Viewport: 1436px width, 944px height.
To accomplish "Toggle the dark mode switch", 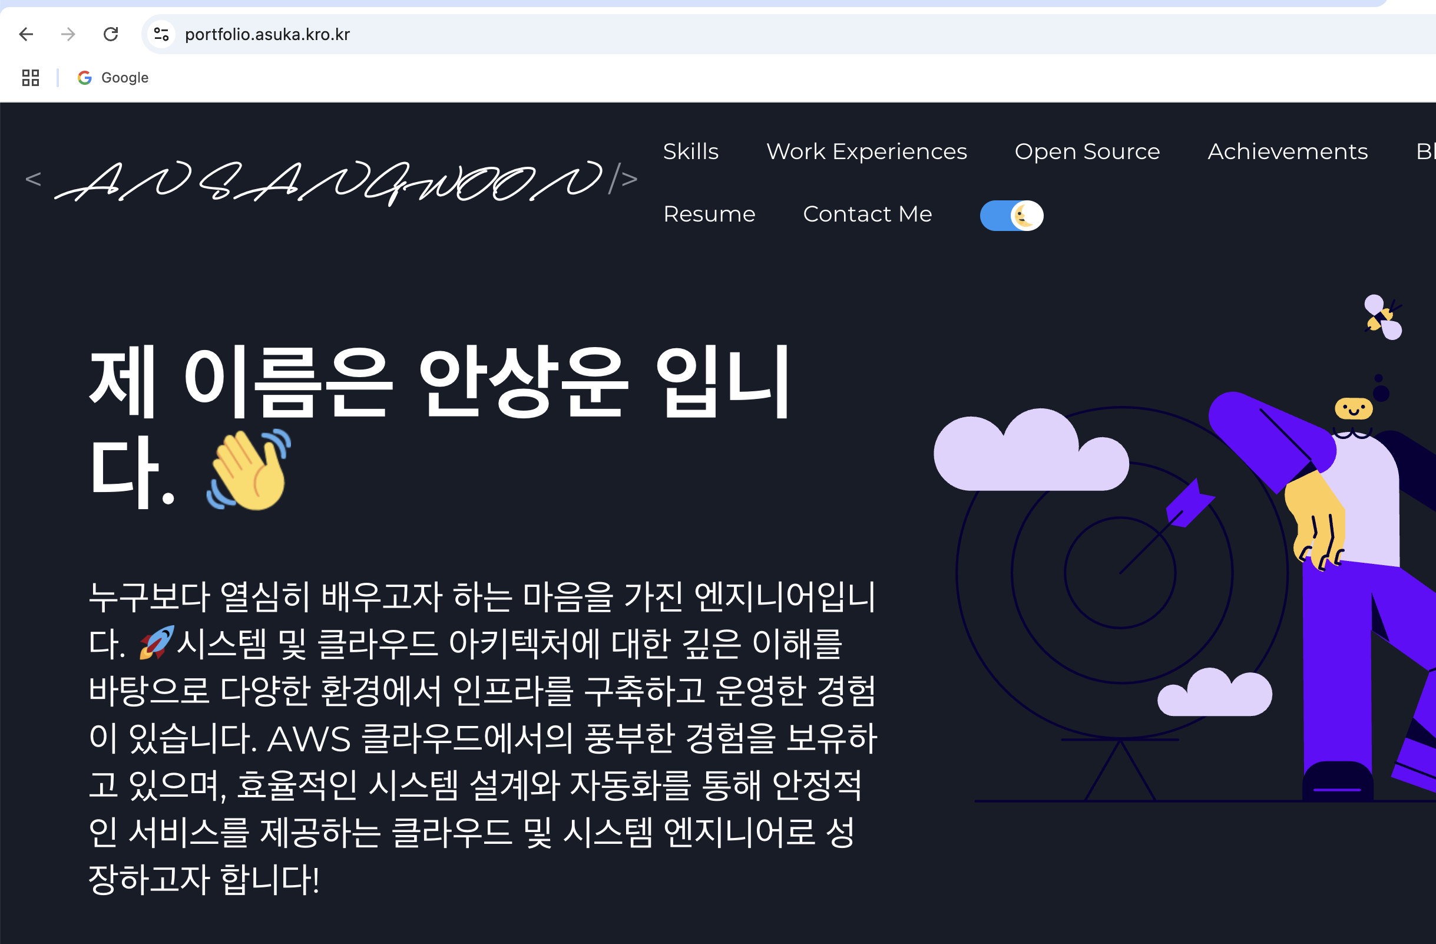I will (x=1011, y=216).
